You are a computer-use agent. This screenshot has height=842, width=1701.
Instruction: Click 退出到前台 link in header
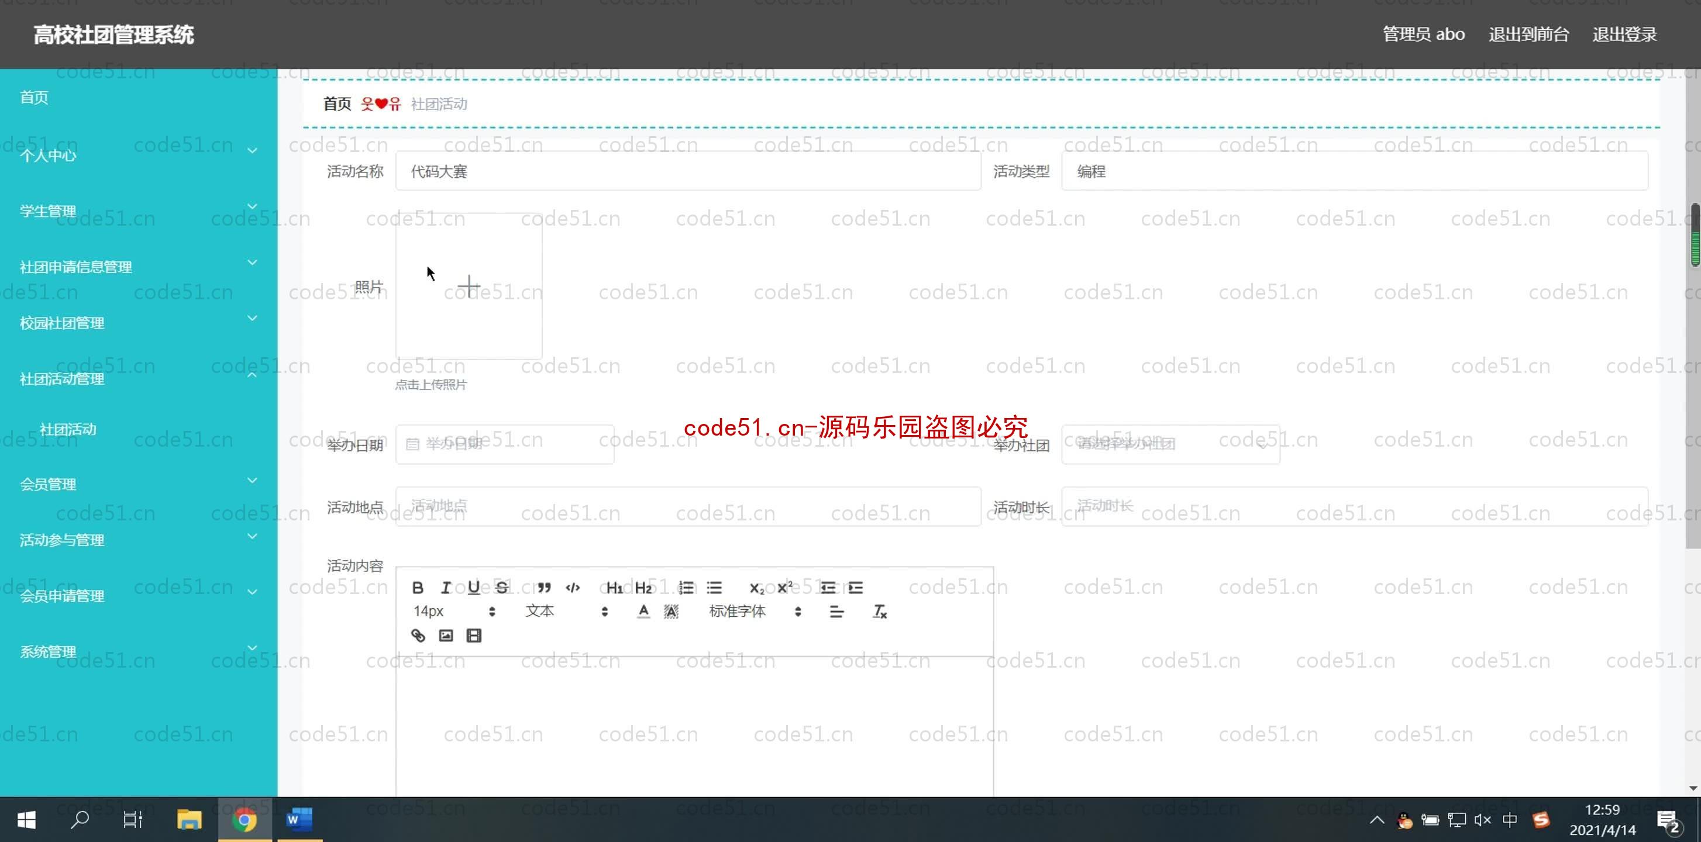1528,34
